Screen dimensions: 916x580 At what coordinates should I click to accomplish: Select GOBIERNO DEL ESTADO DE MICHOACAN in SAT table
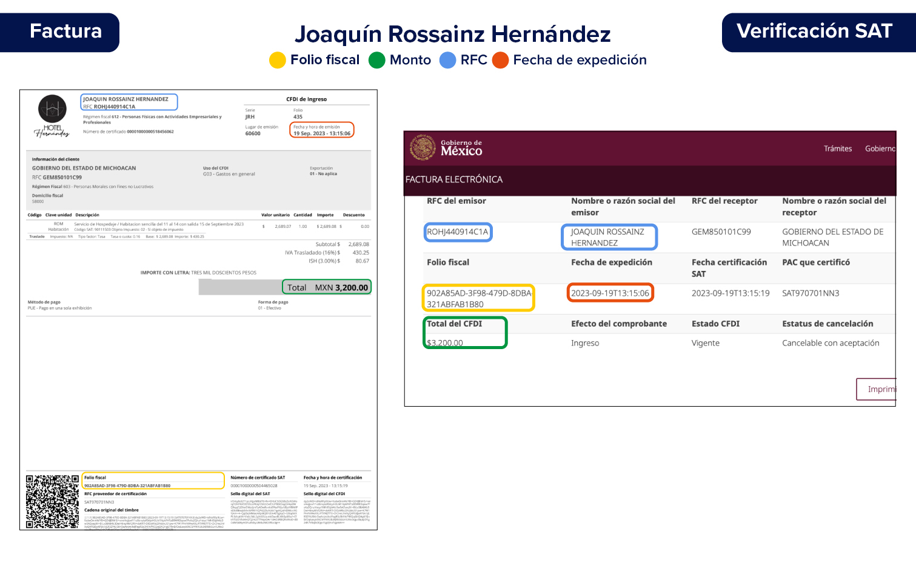pos(833,237)
